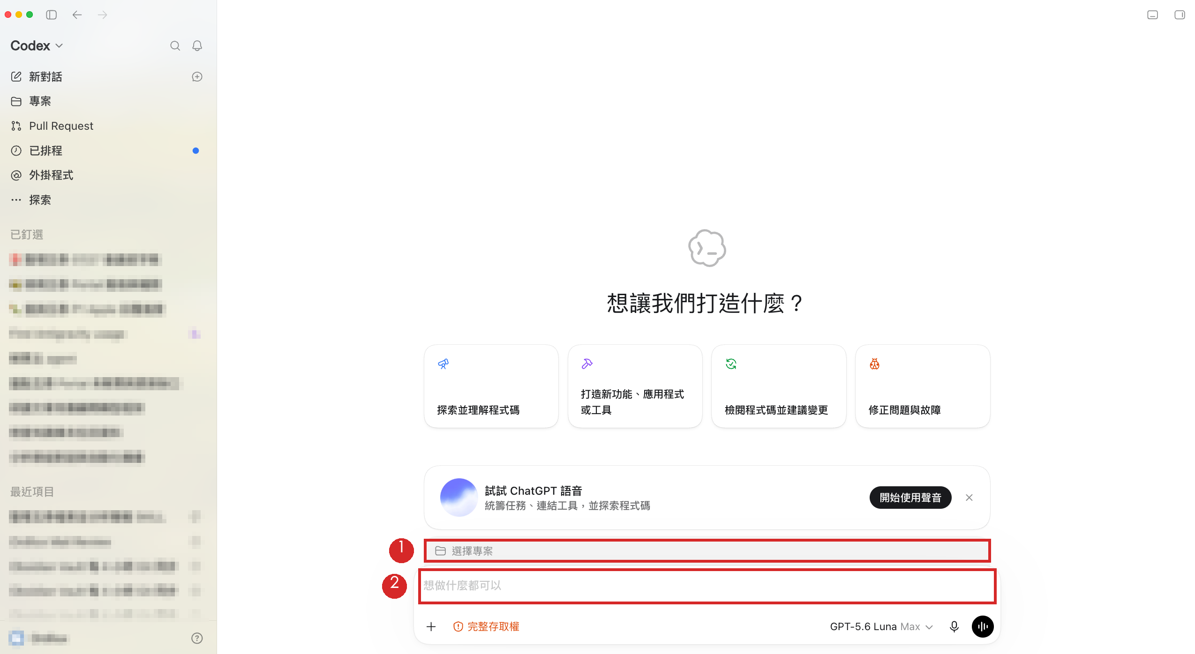
Task: Open the Codex dropdown menu
Action: click(x=37, y=46)
